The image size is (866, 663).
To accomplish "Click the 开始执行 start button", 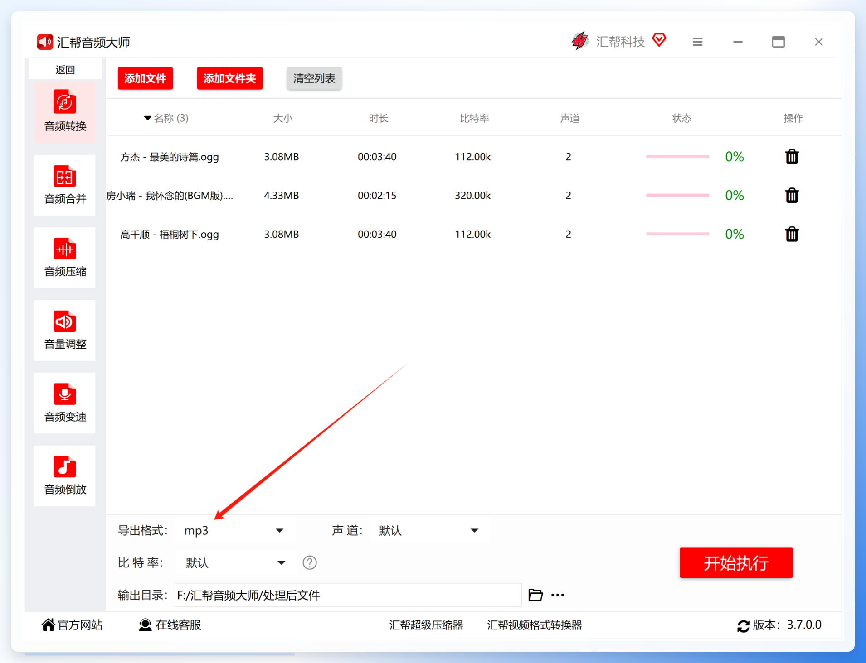I will click(x=736, y=562).
